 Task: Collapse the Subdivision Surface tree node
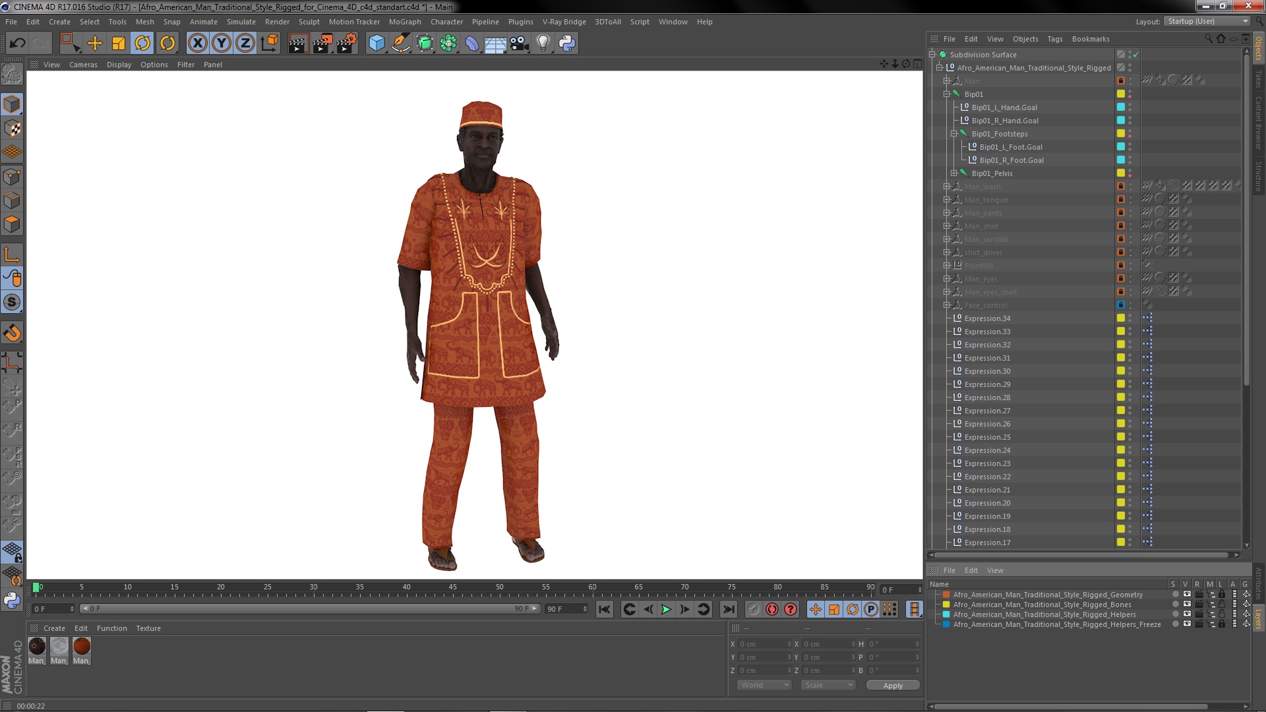(932, 55)
